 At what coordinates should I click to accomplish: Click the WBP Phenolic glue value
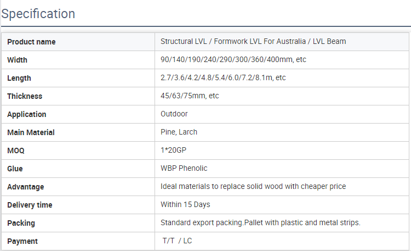pyautogui.click(x=184, y=169)
